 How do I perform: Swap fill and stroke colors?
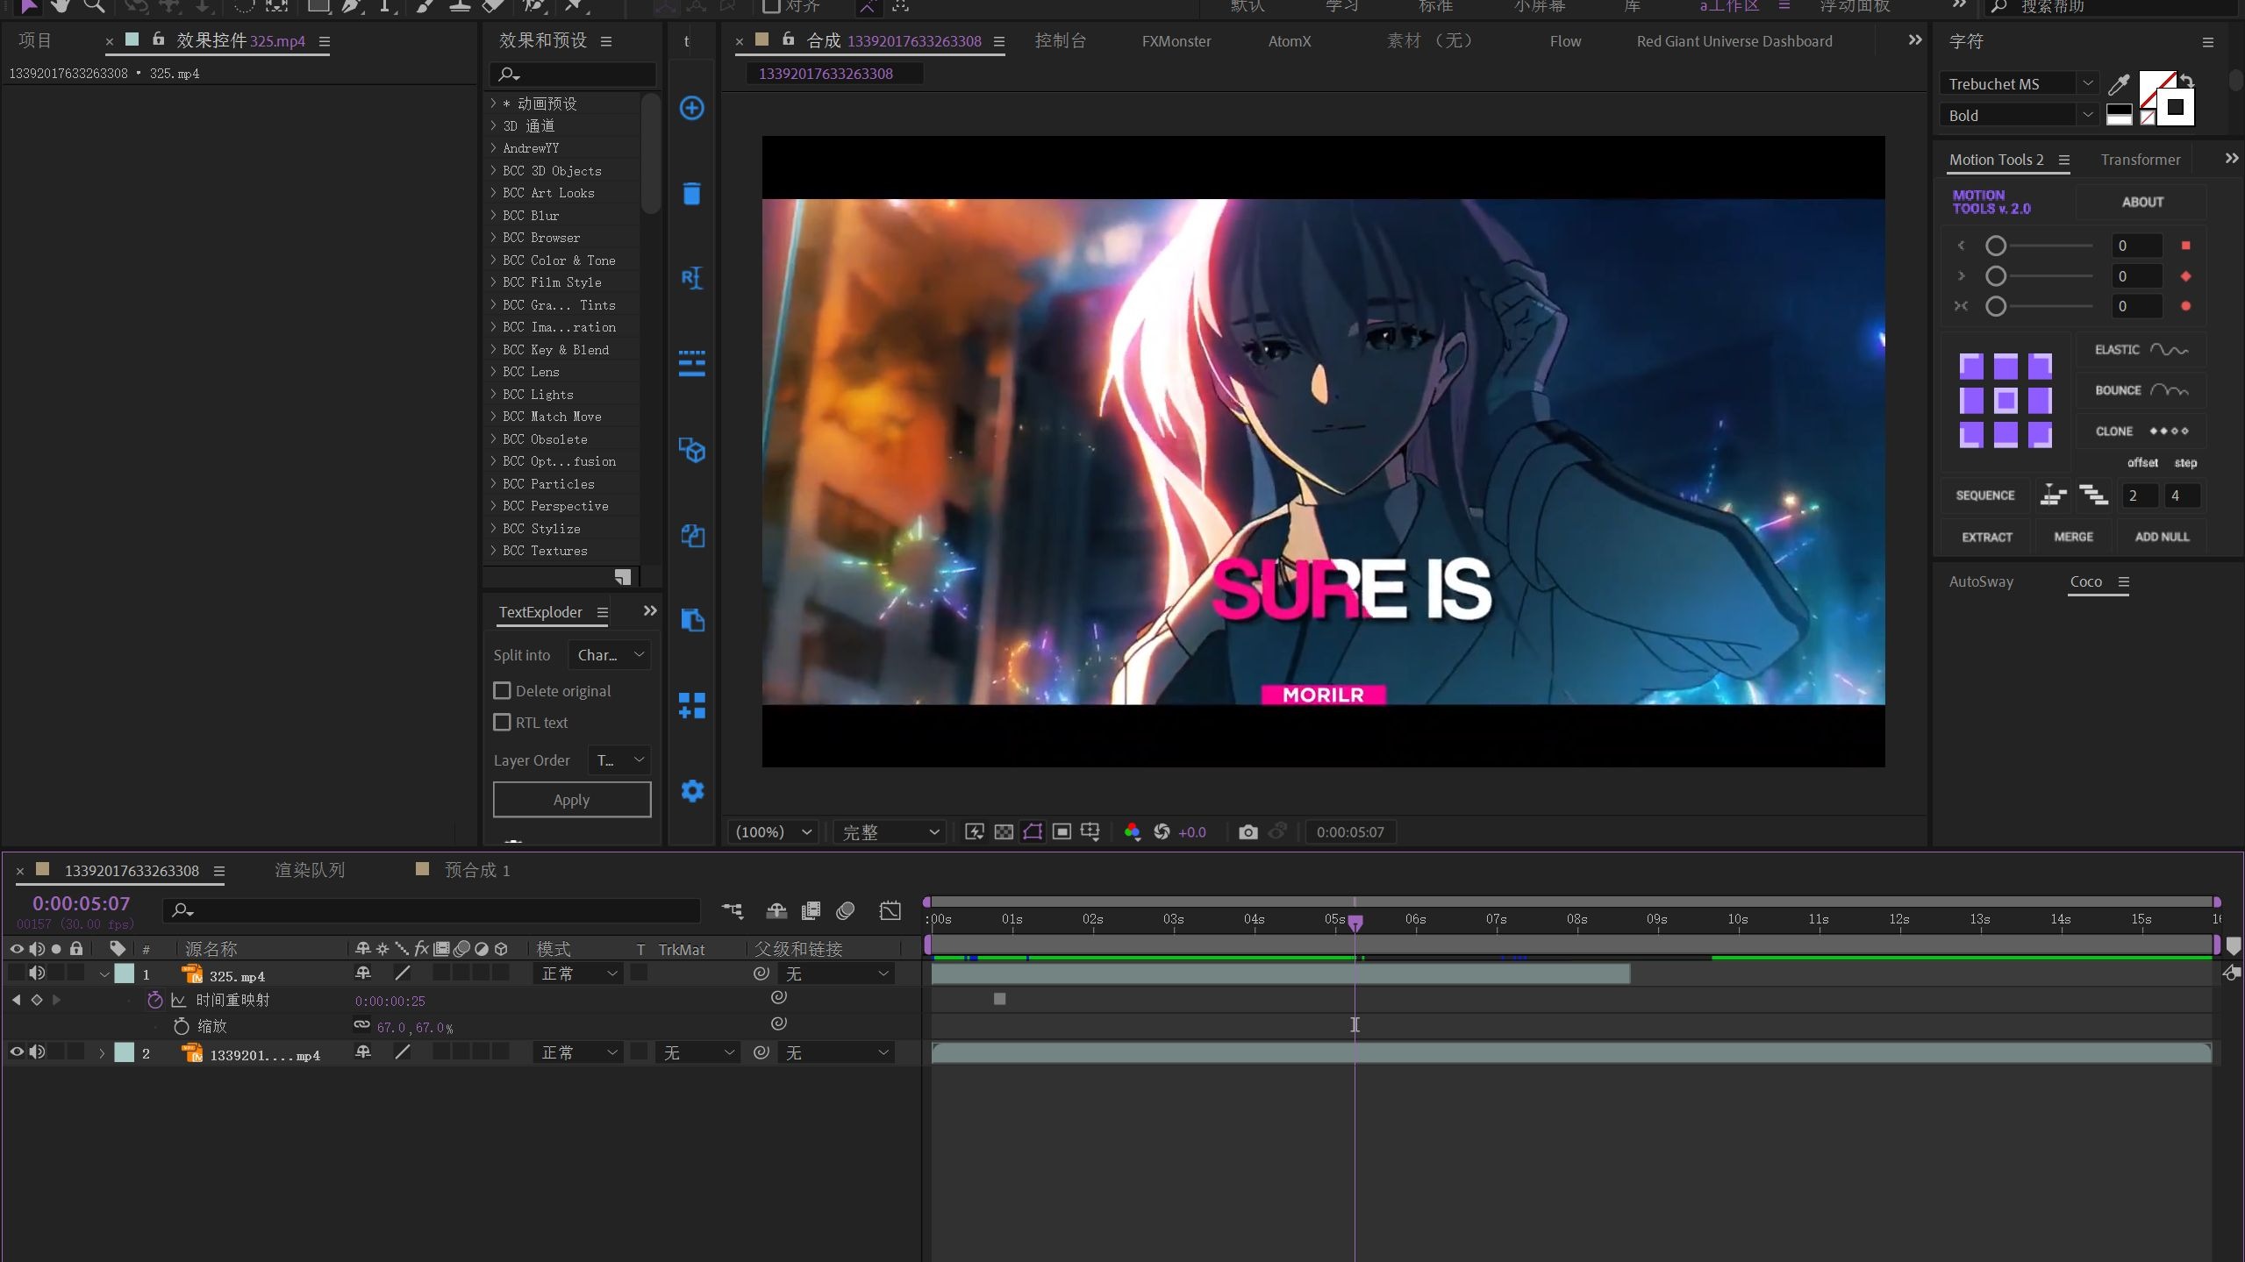point(2187,81)
